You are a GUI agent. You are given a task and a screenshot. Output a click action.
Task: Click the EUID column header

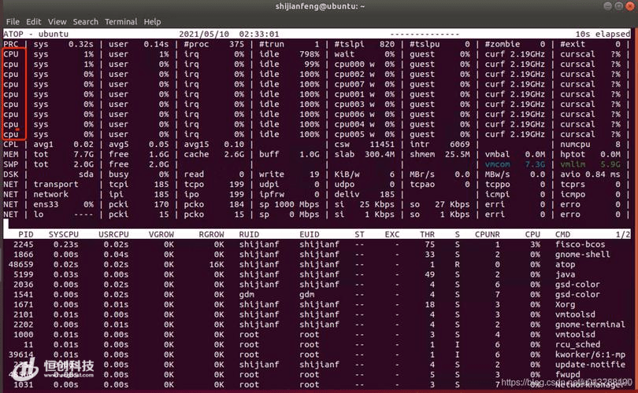310,234
